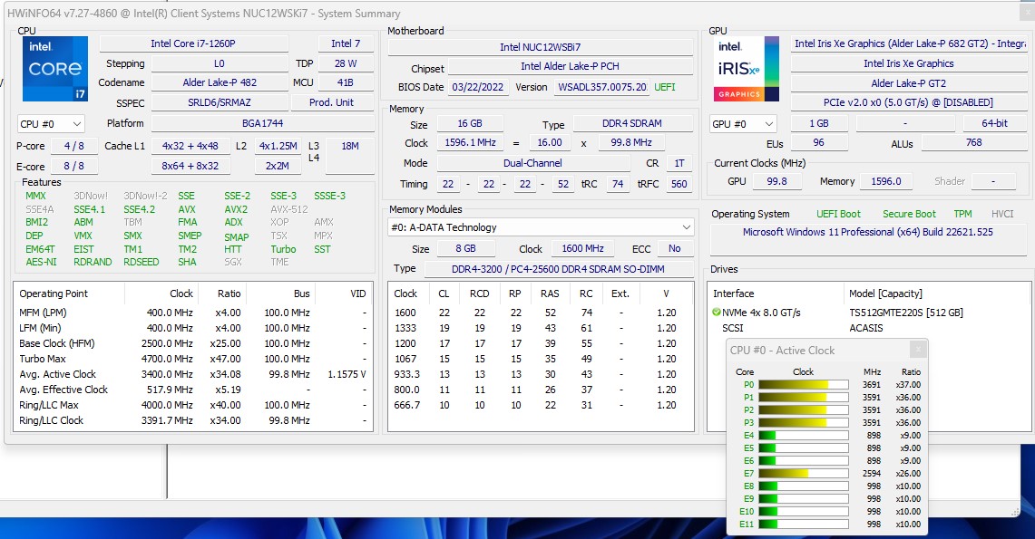Select the 933.3 memory timing row
The width and height of the screenshot is (1035, 539).
(540, 373)
